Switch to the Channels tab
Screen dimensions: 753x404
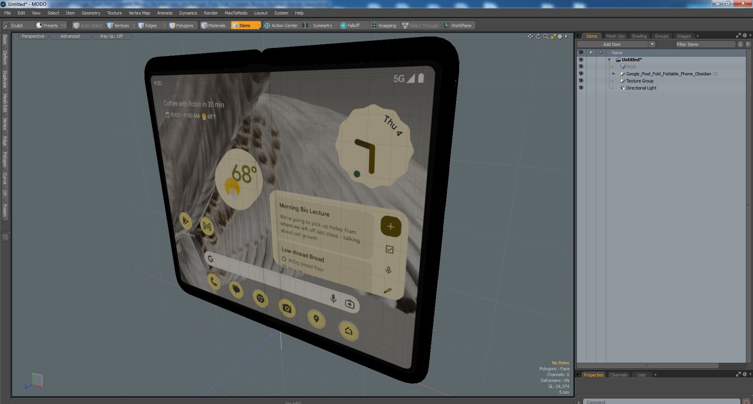pyautogui.click(x=618, y=375)
